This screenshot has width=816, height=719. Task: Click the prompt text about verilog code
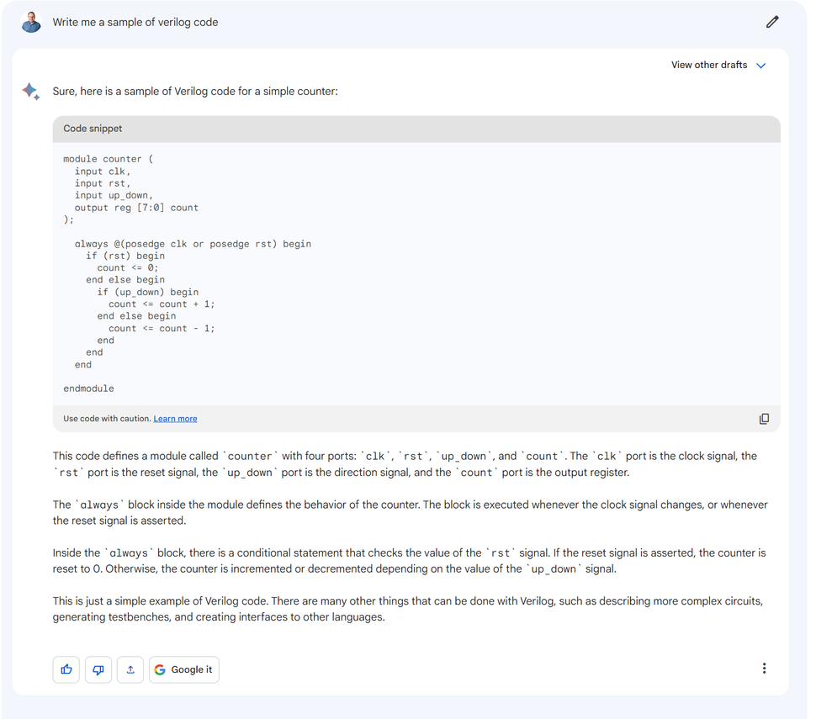(135, 23)
